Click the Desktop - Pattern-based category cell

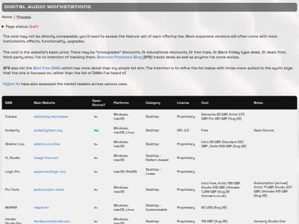point(157,158)
